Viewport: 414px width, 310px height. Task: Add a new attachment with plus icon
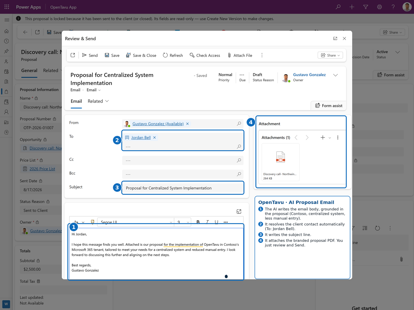[x=323, y=137]
